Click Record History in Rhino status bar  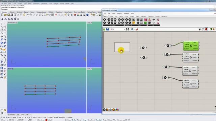pyautogui.click(x=107, y=120)
